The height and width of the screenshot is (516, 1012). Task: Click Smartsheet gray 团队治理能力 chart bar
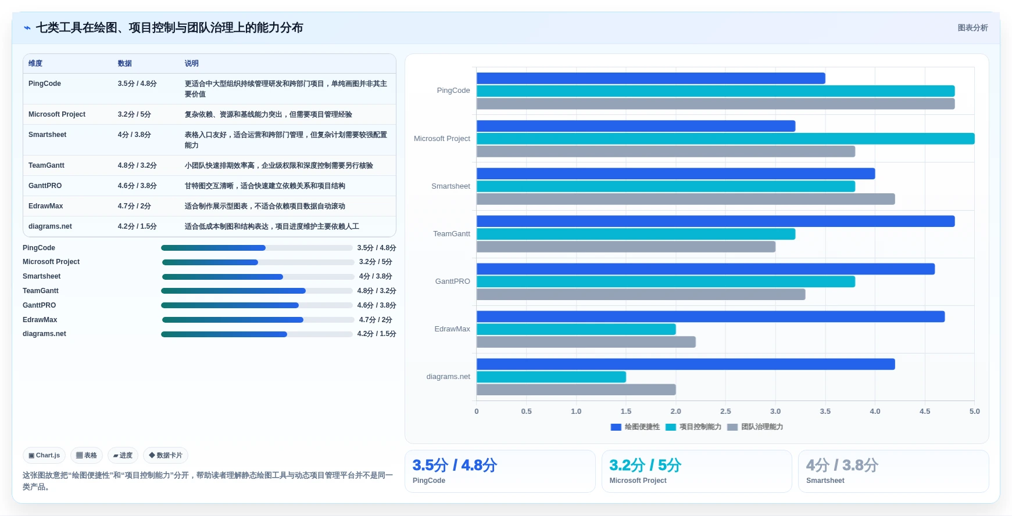point(686,199)
